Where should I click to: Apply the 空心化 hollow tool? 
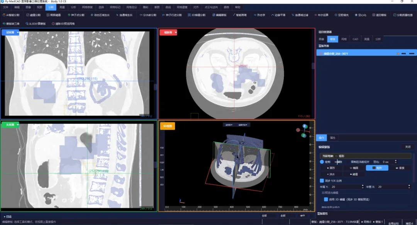click(360, 15)
